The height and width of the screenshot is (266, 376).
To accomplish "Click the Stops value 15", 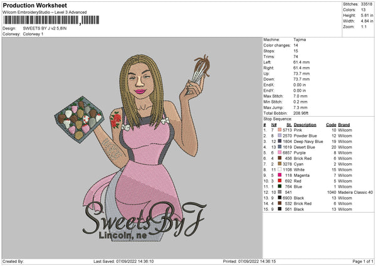I will click(296, 51).
